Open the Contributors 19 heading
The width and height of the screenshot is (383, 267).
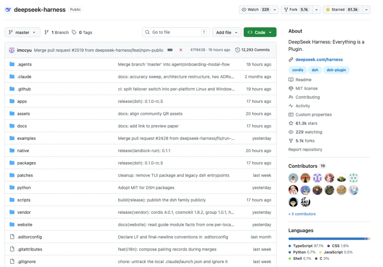click(307, 166)
